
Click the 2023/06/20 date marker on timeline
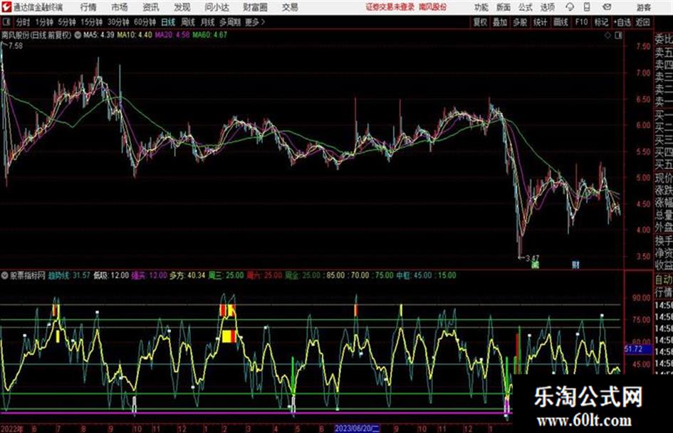coord(357,428)
